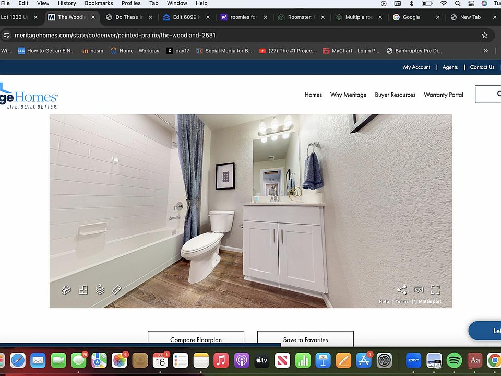This screenshot has height=376, width=501.
Task: Open the Buyer Resources dropdown
Action: 395,95
